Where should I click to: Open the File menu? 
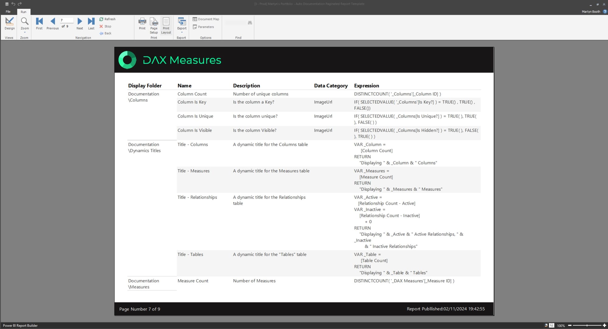pyautogui.click(x=8, y=12)
